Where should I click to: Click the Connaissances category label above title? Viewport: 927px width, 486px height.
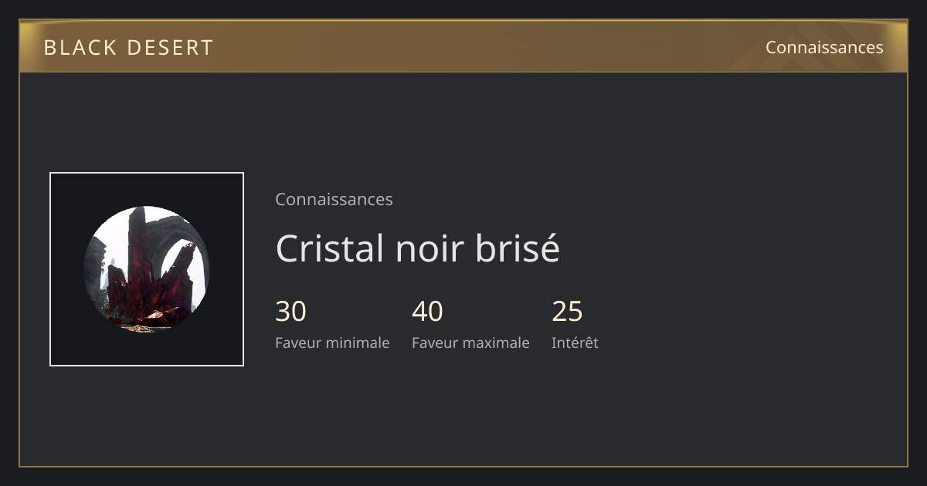pyautogui.click(x=334, y=199)
